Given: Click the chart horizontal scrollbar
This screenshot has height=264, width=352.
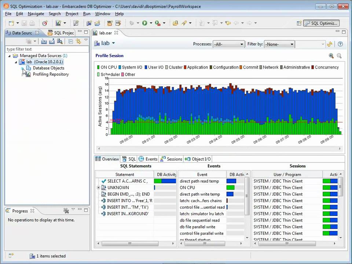Looking at the screenshot, I should click(x=219, y=148).
